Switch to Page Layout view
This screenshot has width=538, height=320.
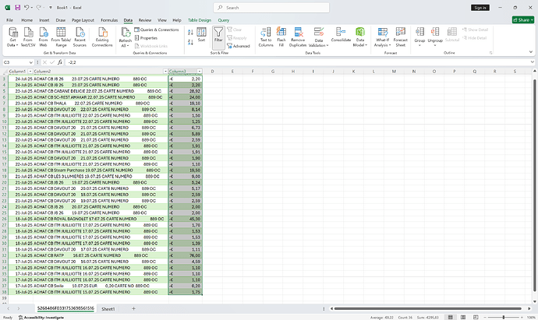(x=463, y=317)
